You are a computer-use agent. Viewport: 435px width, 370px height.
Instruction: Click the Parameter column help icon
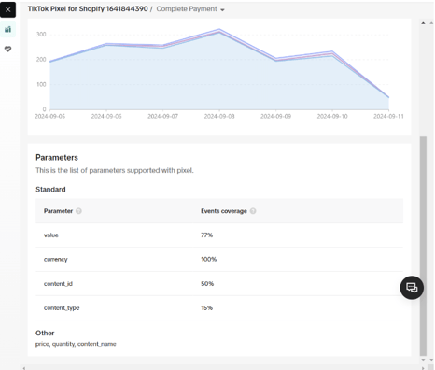(x=78, y=211)
